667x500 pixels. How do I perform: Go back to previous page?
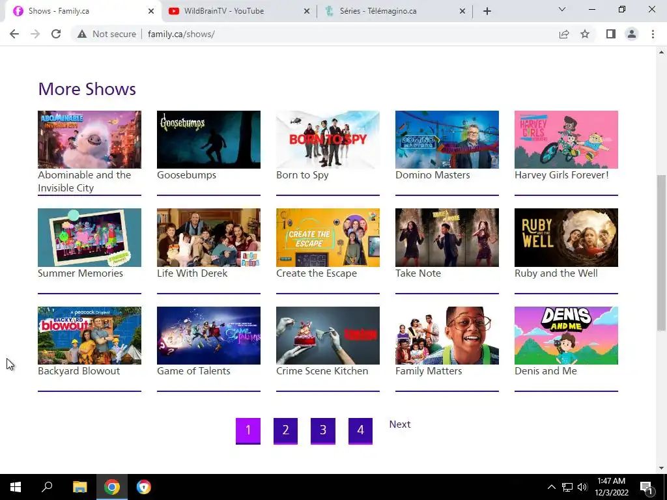click(14, 34)
